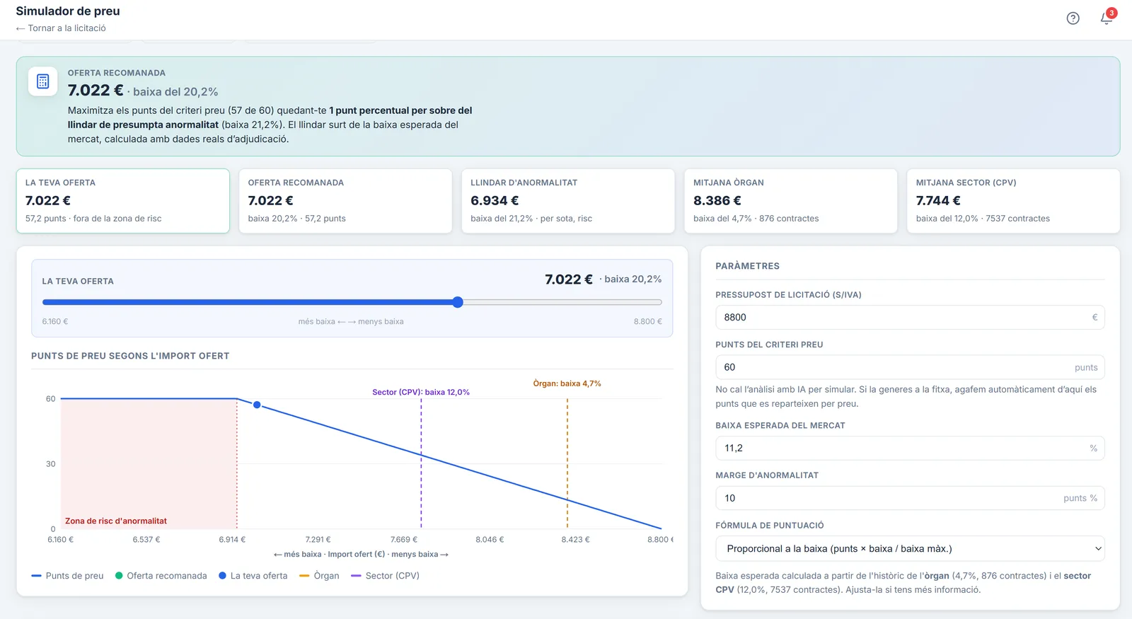1132x619 pixels.
Task: Click the Pressupost de licitació input field
Action: (x=910, y=317)
